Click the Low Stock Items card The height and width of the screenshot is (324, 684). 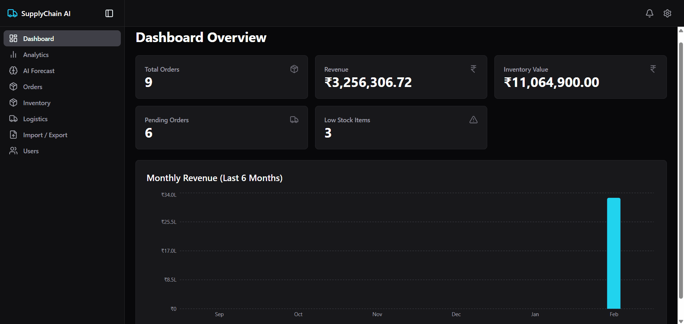click(401, 127)
